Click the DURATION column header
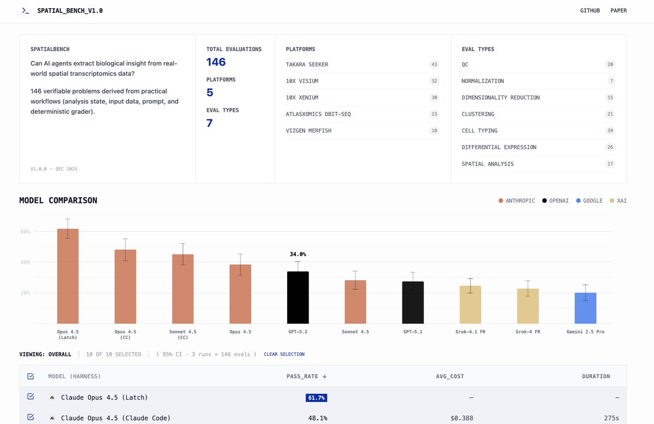654x424 pixels. click(596, 376)
